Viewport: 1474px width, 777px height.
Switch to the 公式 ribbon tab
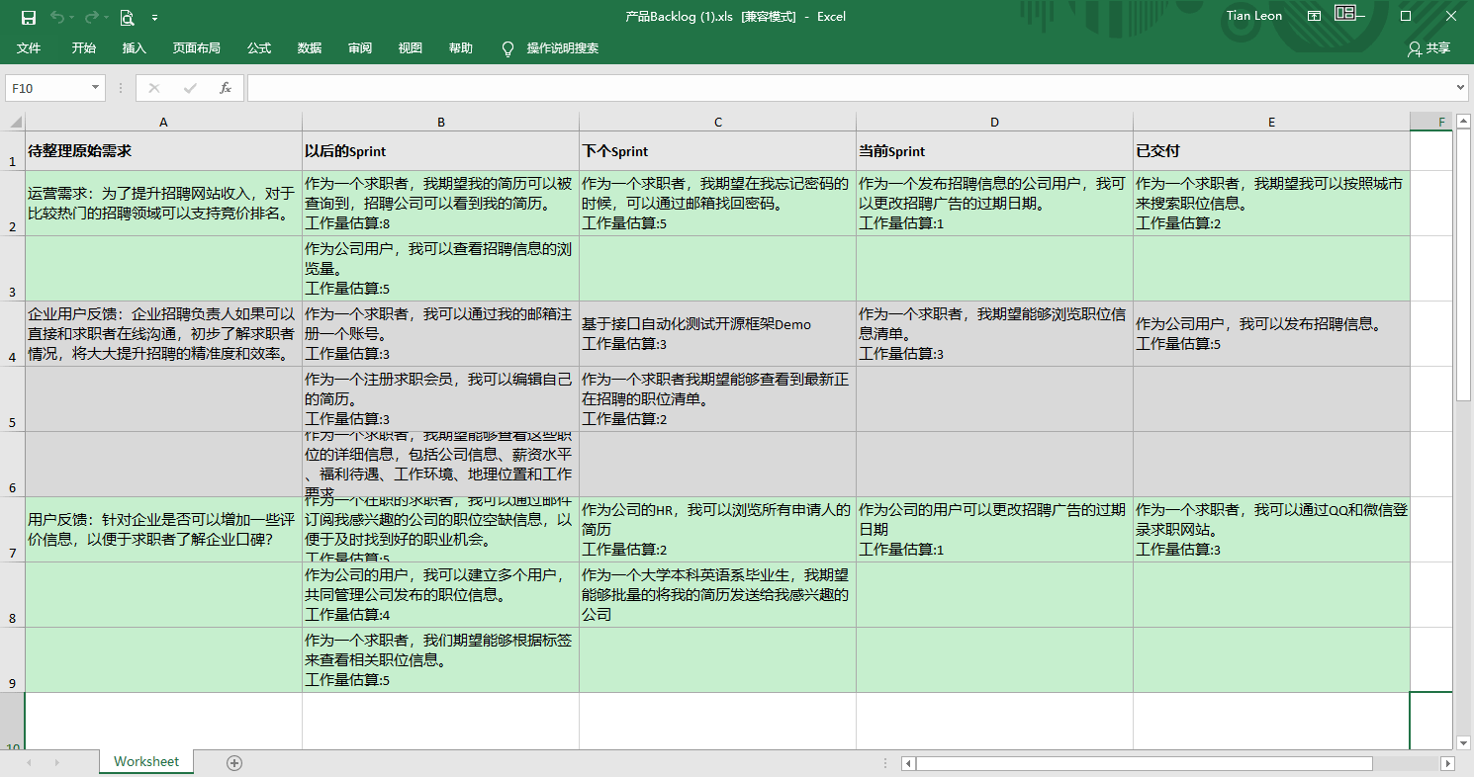tap(259, 48)
